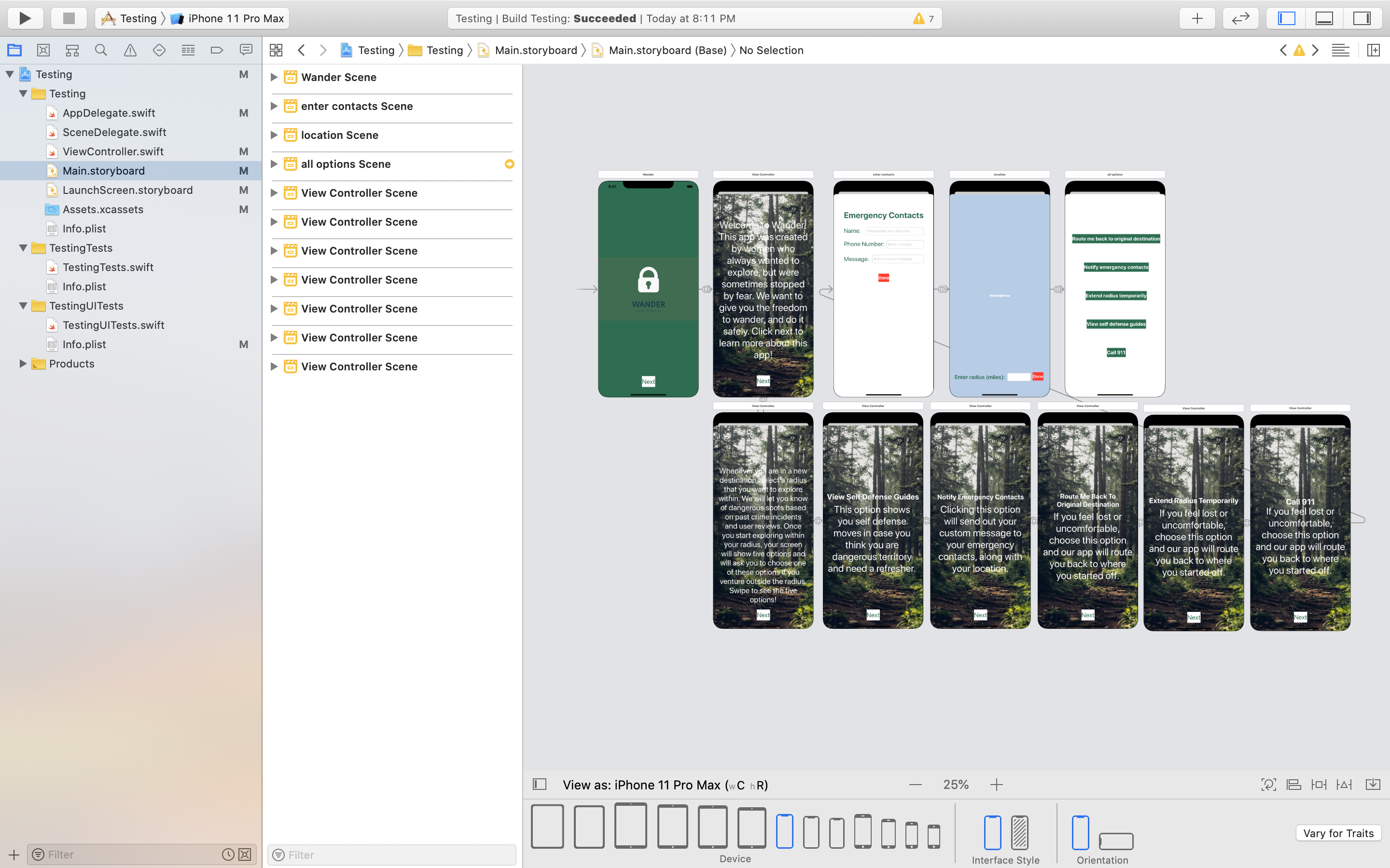Expand the Wander Scene
Viewport: 1390px width, 868px height.
click(x=274, y=77)
